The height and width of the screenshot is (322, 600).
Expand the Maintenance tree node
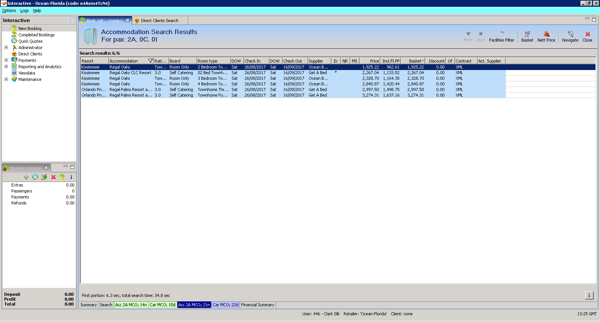click(x=6, y=79)
